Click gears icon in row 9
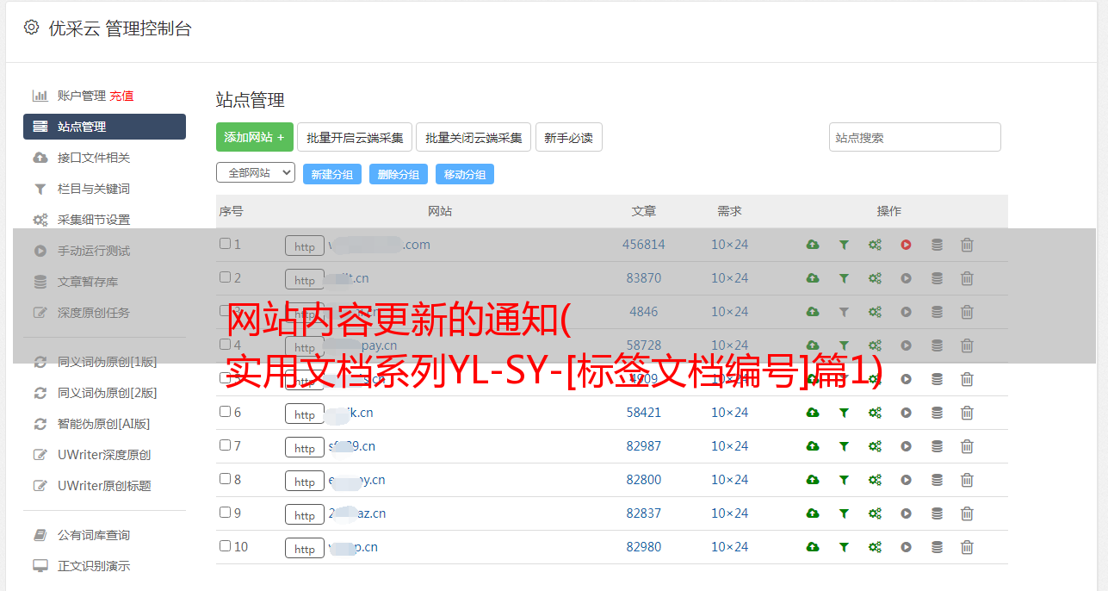 [x=875, y=513]
